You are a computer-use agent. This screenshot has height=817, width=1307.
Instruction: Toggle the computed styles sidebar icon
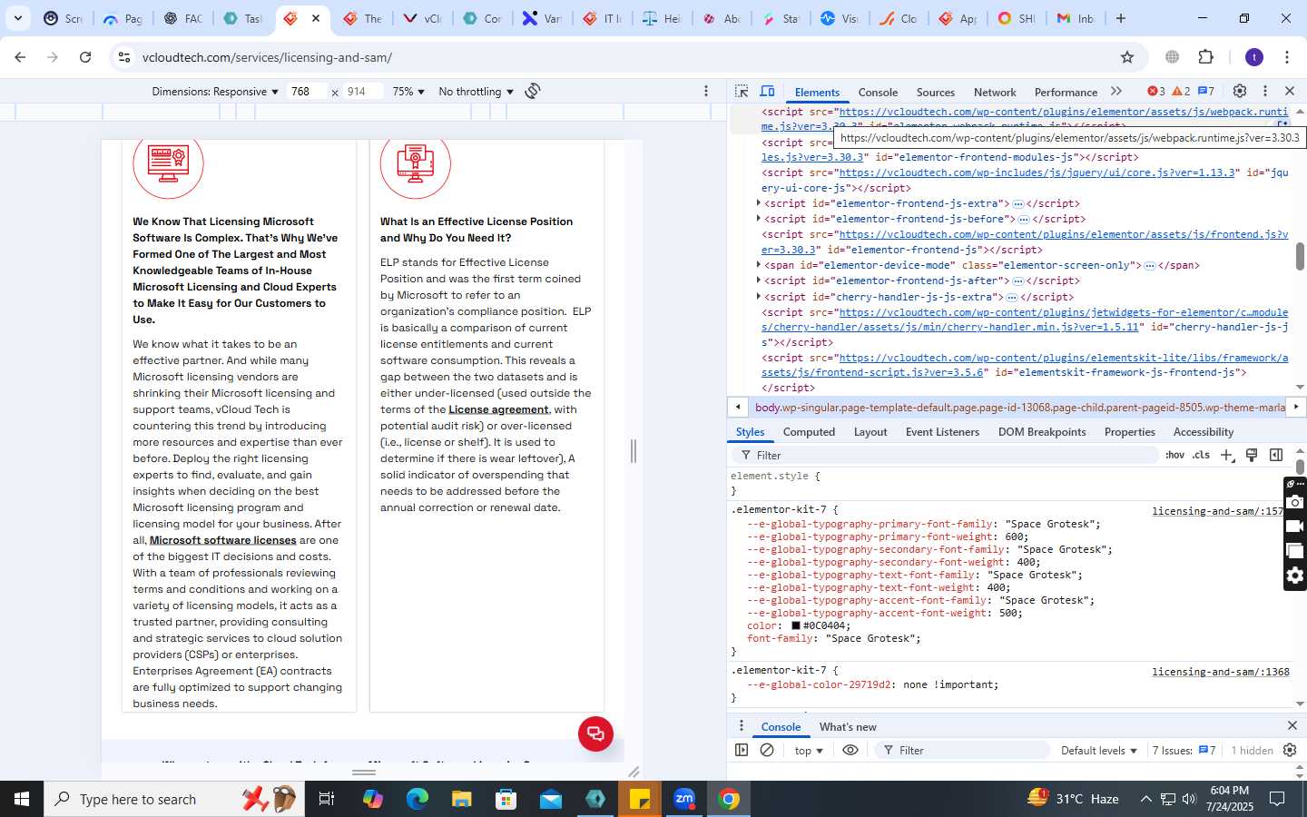(1276, 455)
